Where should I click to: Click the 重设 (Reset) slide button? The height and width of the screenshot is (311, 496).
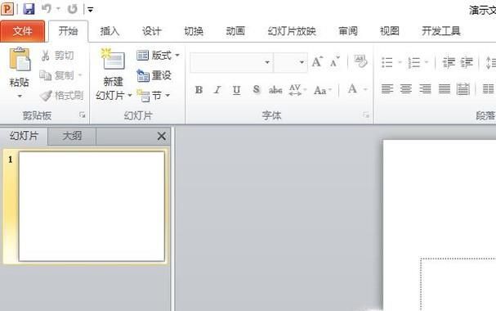tap(154, 75)
